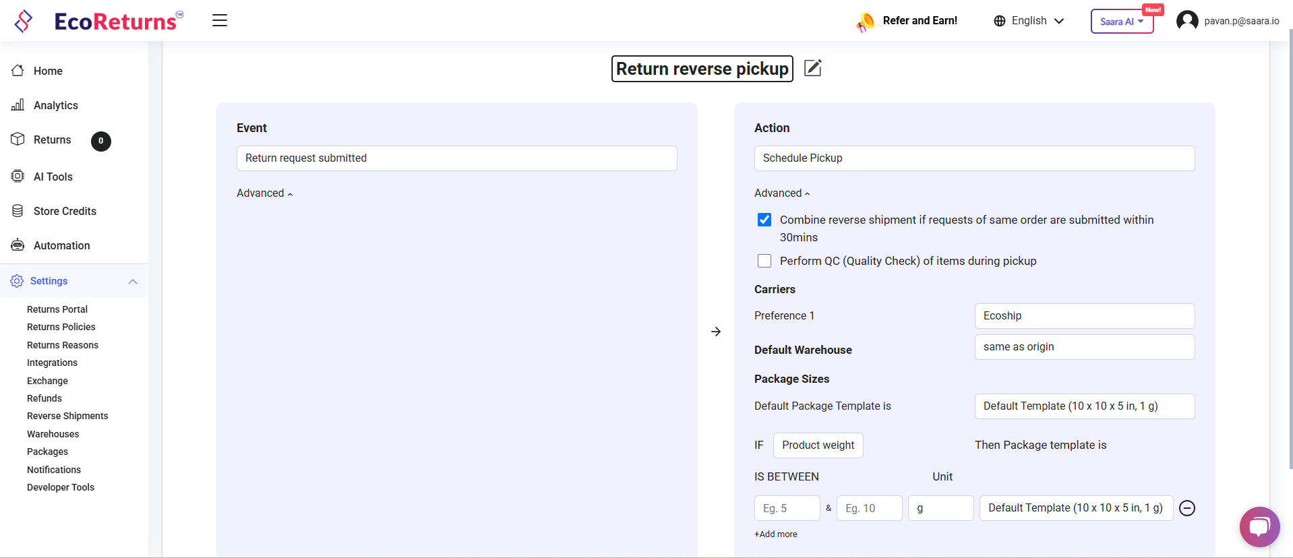Open Returns Policies settings page
Image resolution: width=1293 pixels, height=558 pixels.
(x=61, y=327)
